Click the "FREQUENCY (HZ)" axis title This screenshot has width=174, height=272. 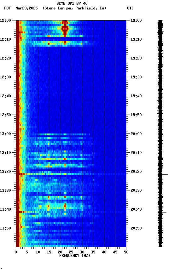click(75, 256)
